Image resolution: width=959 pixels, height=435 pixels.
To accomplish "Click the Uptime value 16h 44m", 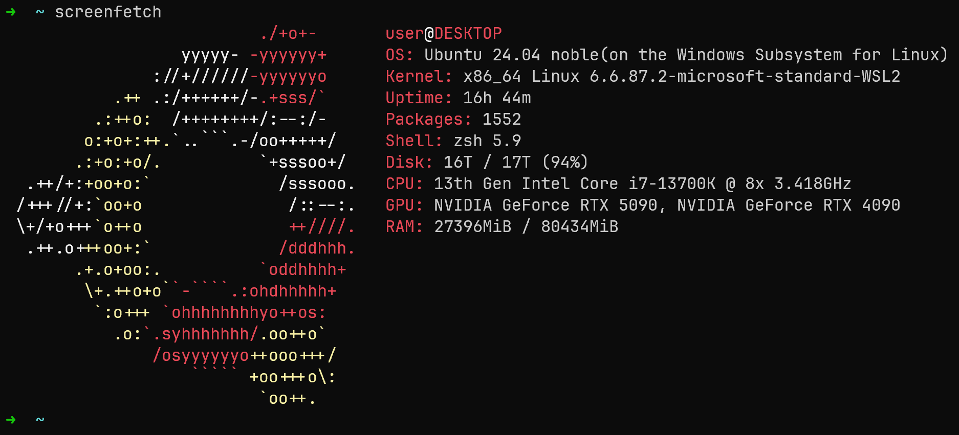I will (497, 98).
